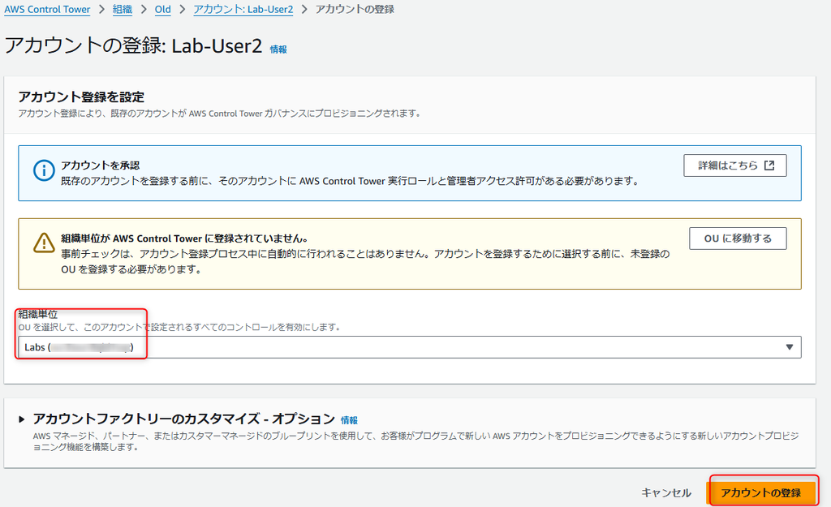The height and width of the screenshot is (507, 831).
Task: Click the アカウントを承認 alert title
Action: pos(100,165)
